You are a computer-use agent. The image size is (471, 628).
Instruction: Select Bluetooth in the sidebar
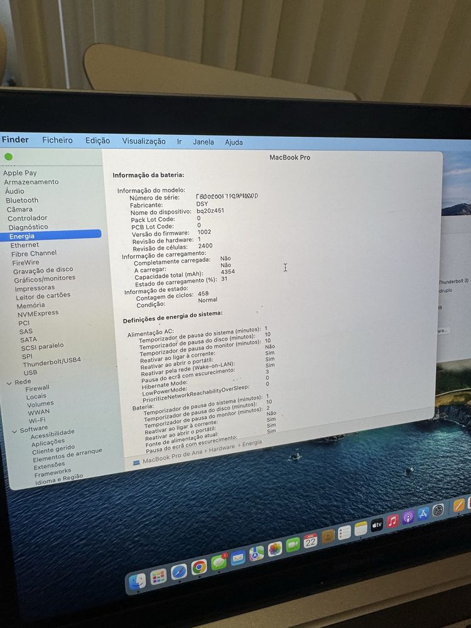point(22,200)
